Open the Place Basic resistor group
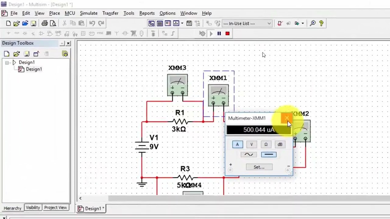 (17, 33)
